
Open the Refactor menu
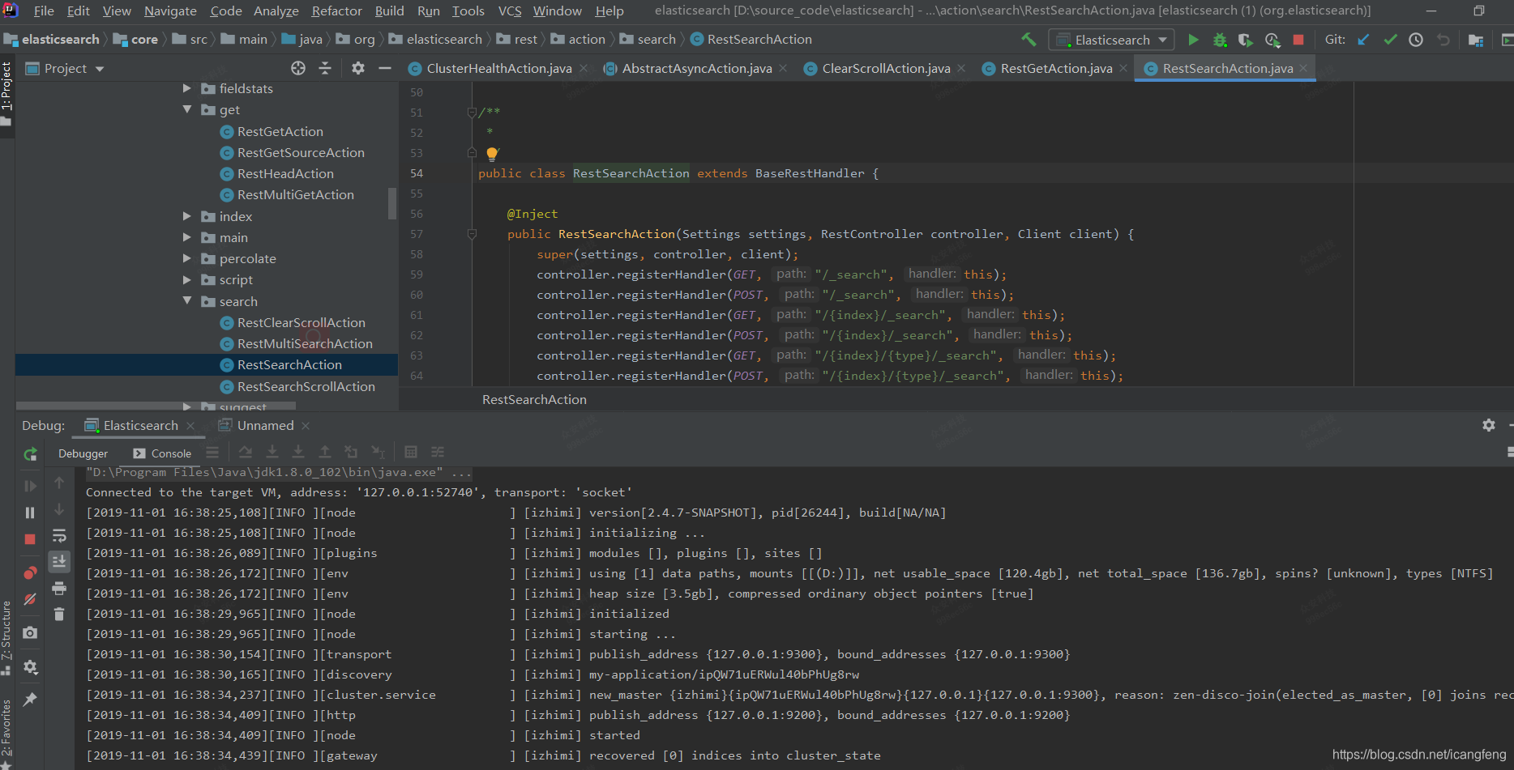336,11
